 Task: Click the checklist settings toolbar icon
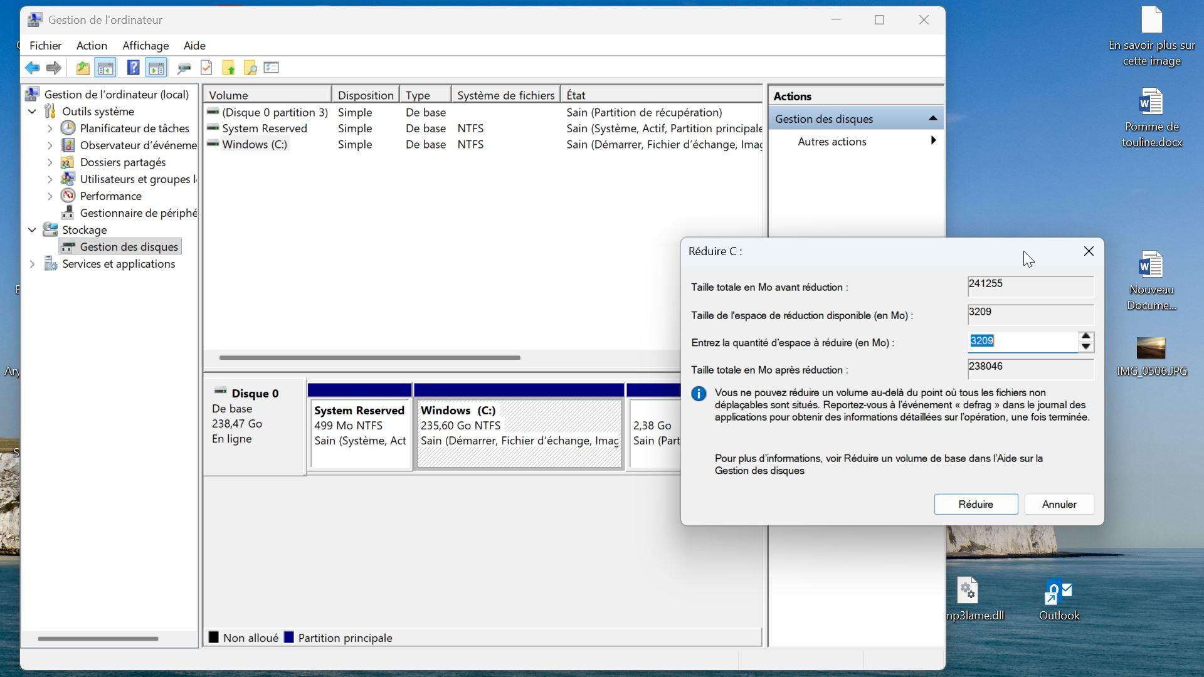click(272, 68)
